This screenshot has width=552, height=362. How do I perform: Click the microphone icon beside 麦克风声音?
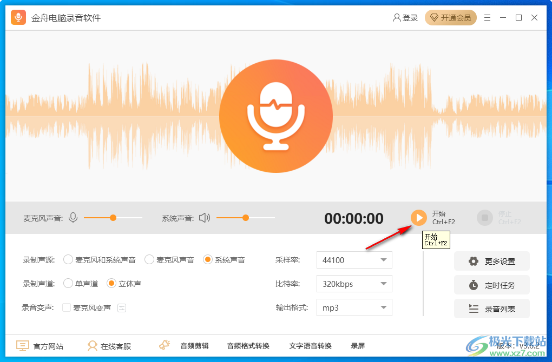click(x=73, y=218)
